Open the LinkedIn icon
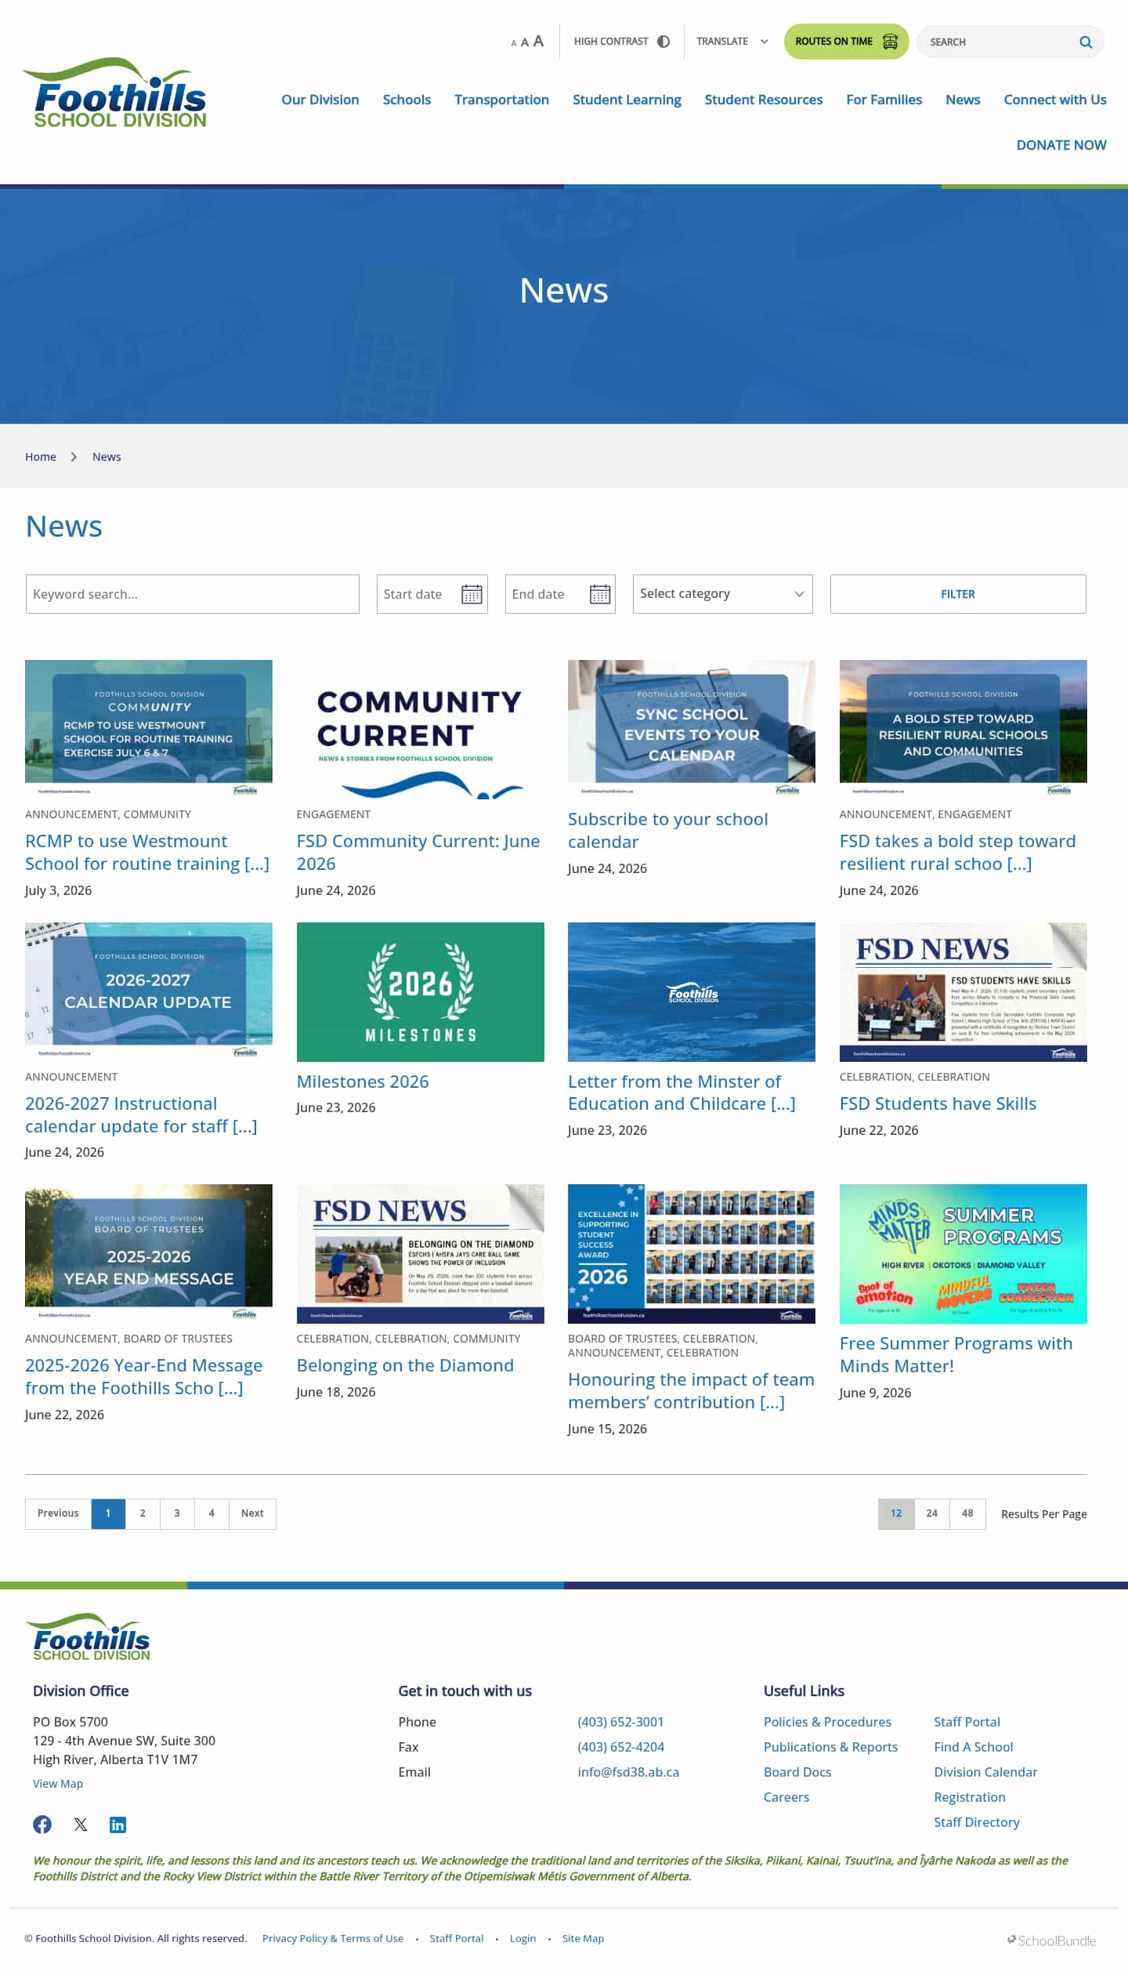This screenshot has height=1975, width=1128. (x=117, y=1825)
